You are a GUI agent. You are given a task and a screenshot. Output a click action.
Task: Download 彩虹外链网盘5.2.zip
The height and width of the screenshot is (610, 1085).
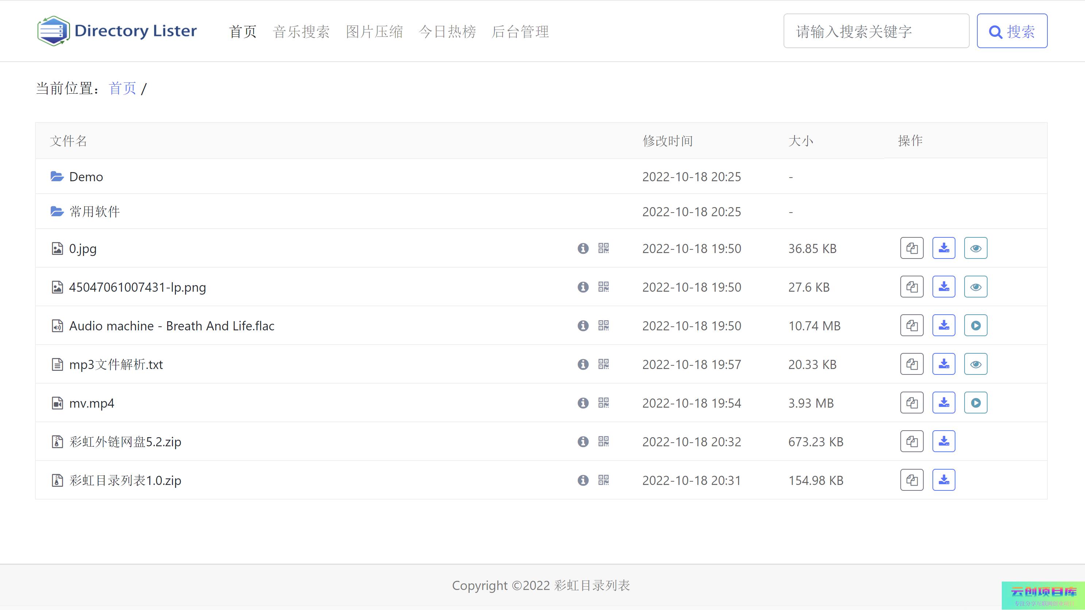click(943, 441)
